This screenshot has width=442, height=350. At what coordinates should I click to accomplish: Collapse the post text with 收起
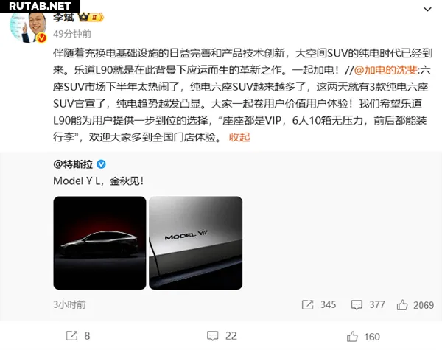pyautogui.click(x=239, y=137)
